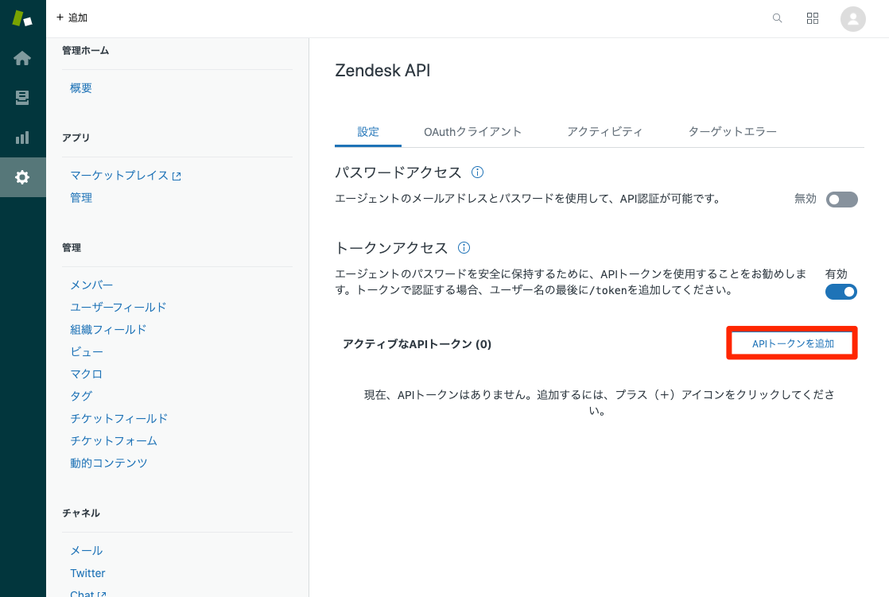This screenshot has width=889, height=597.
Task: Click the search magnifier icon
Action: (x=778, y=18)
